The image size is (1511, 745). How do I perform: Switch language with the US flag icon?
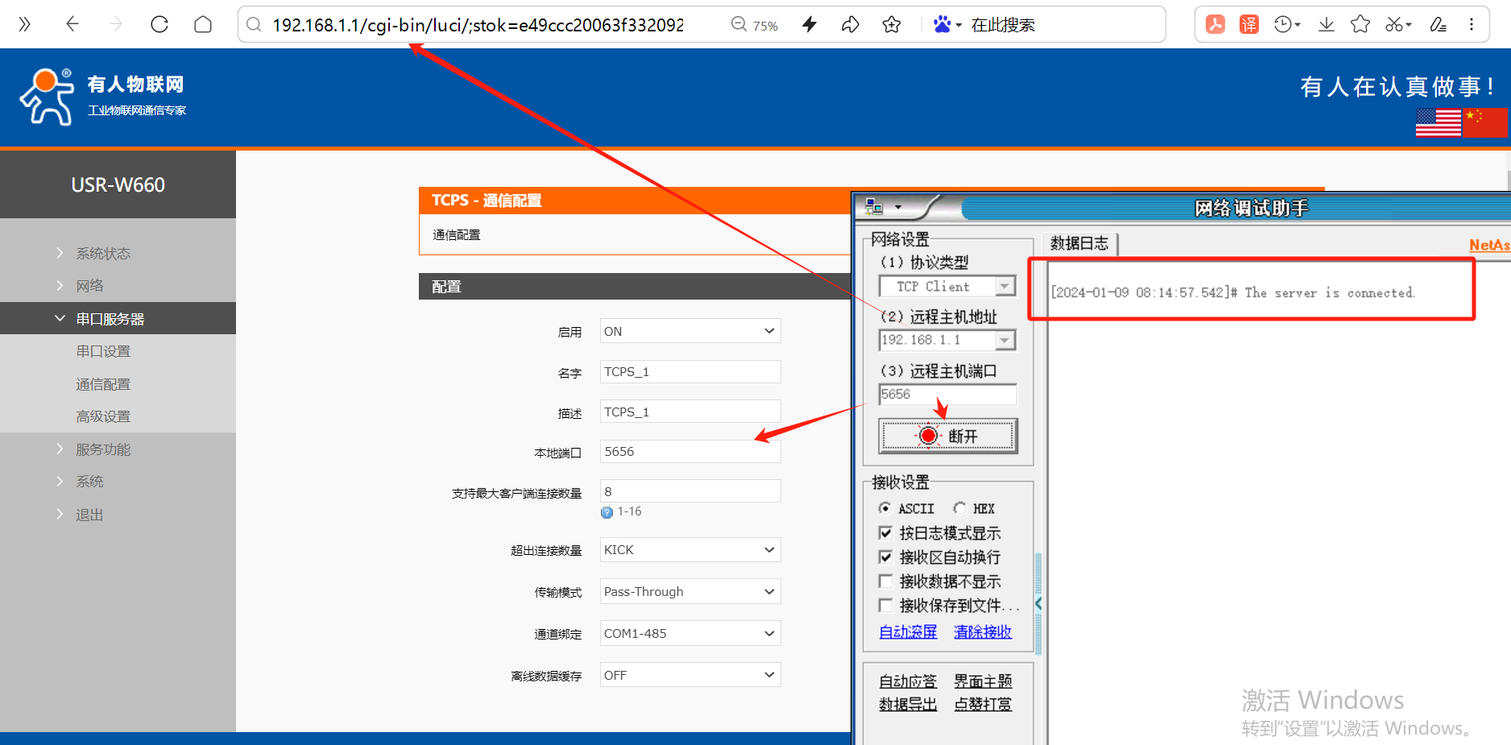1438,122
